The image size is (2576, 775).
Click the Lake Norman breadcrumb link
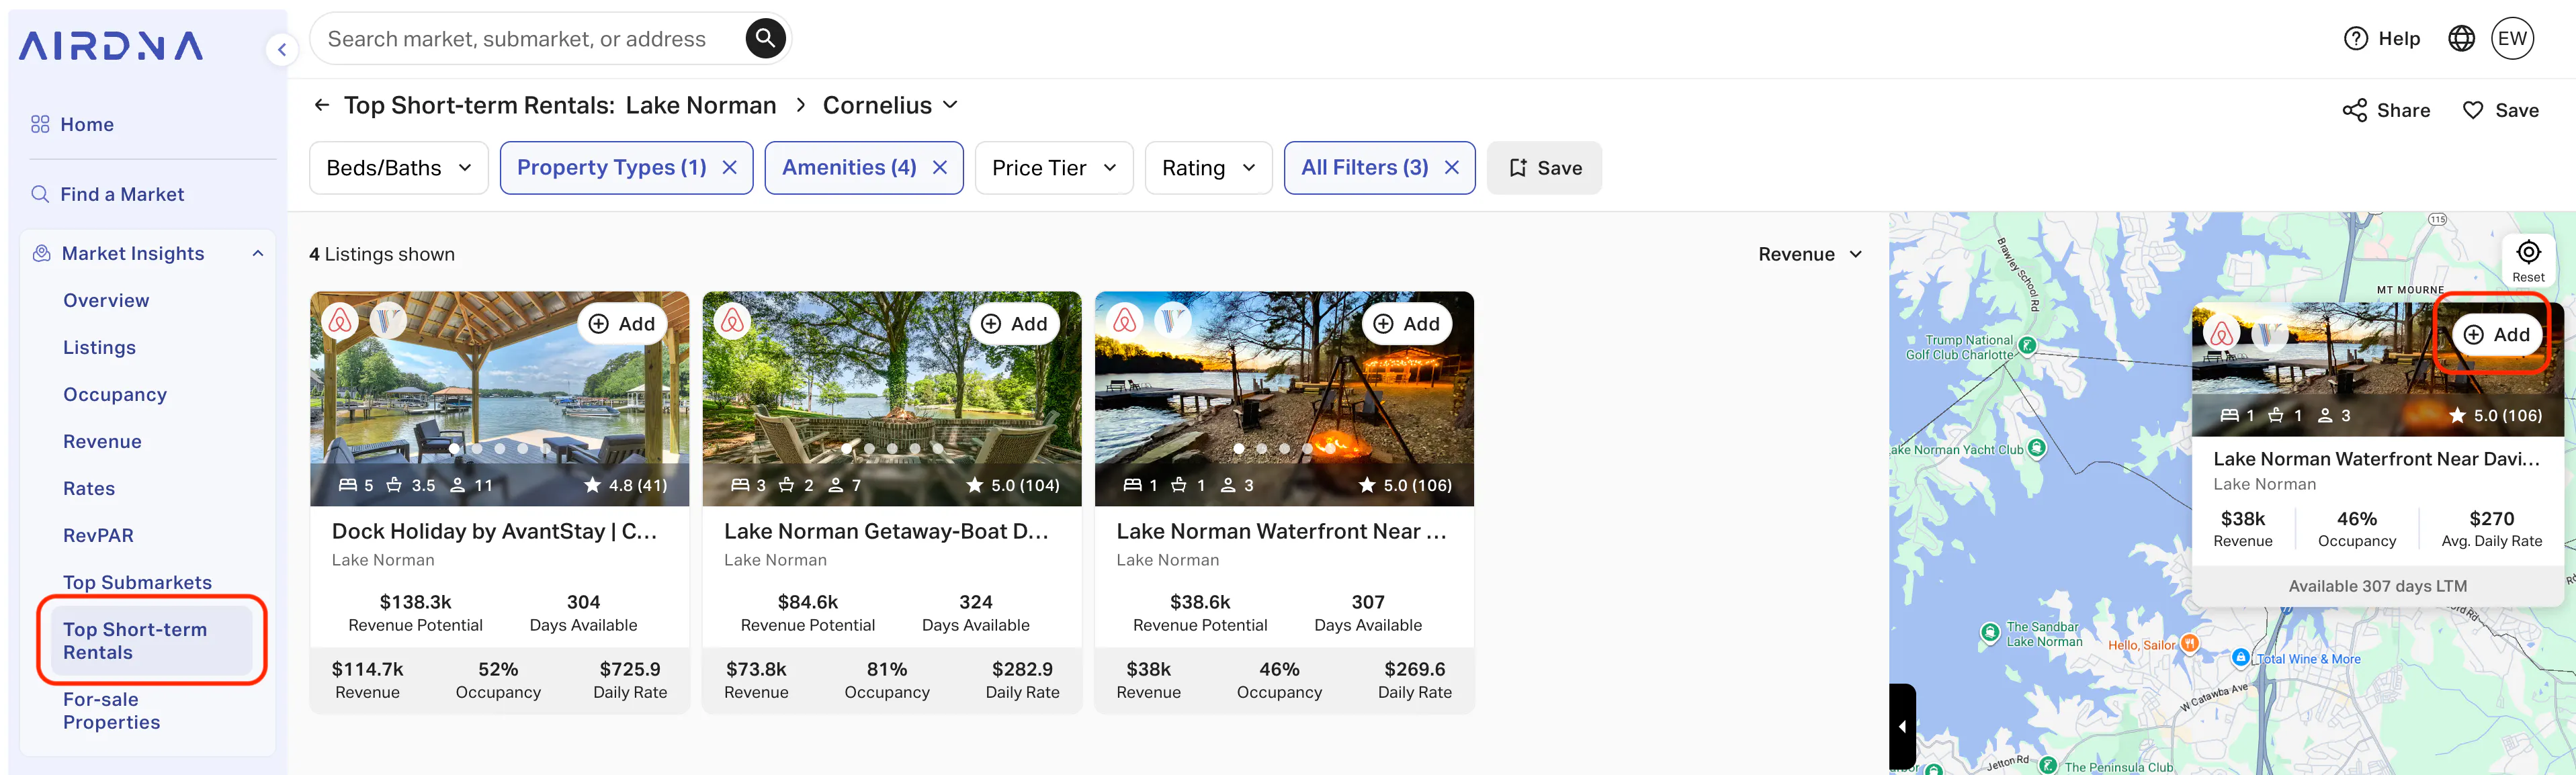(x=701, y=105)
